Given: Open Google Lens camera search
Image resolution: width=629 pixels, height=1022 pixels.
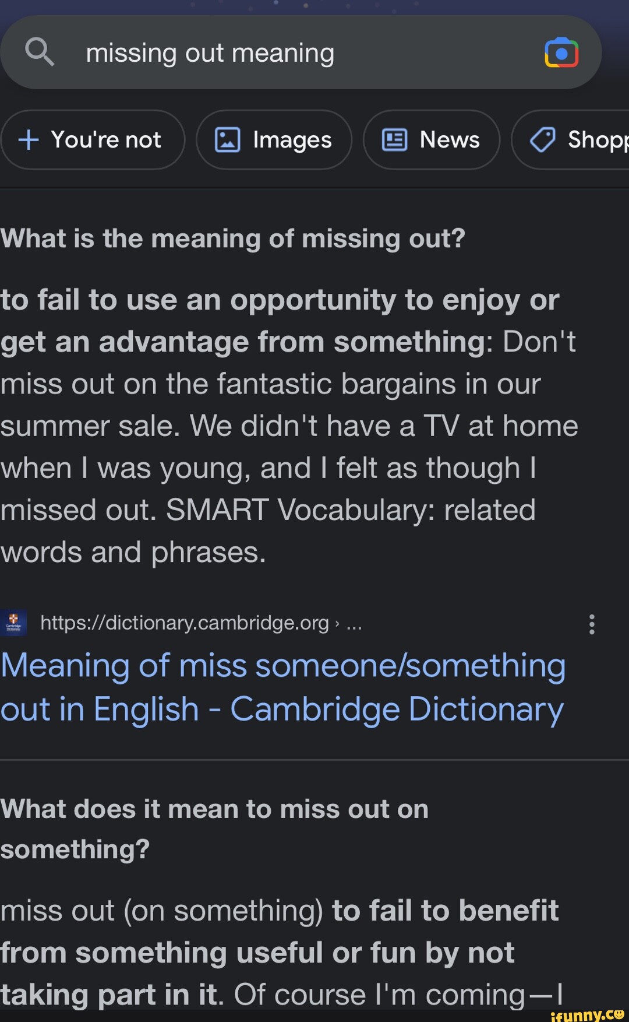Looking at the screenshot, I should pyautogui.click(x=561, y=53).
